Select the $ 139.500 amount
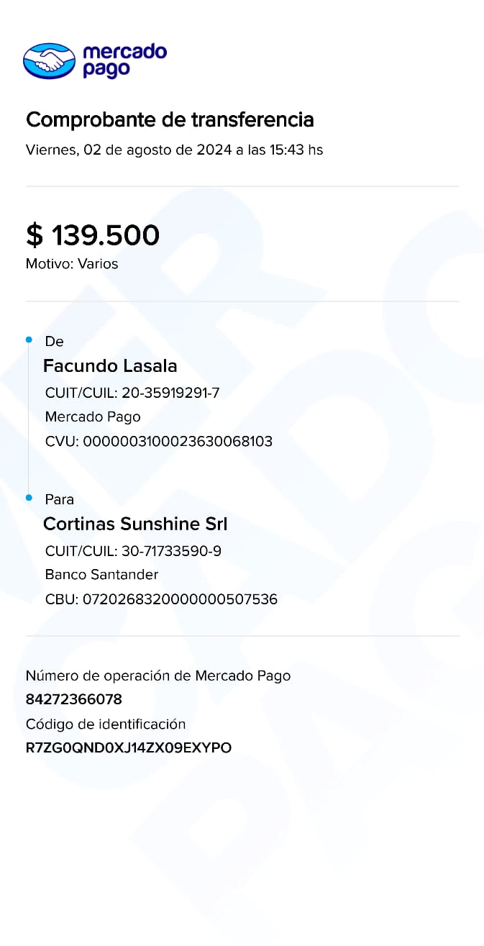 pos(93,235)
